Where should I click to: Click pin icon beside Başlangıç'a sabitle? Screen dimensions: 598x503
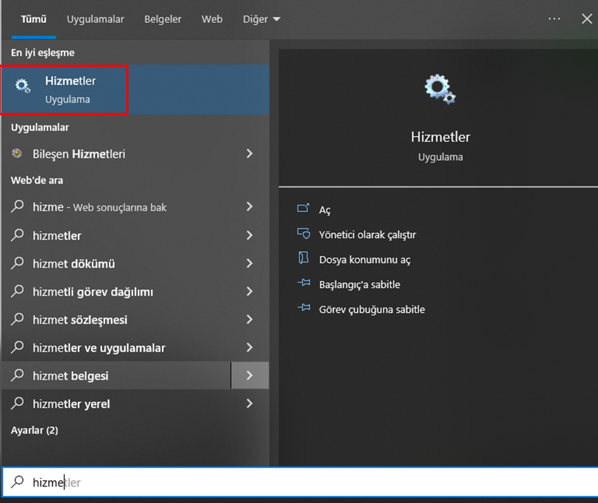(x=304, y=283)
